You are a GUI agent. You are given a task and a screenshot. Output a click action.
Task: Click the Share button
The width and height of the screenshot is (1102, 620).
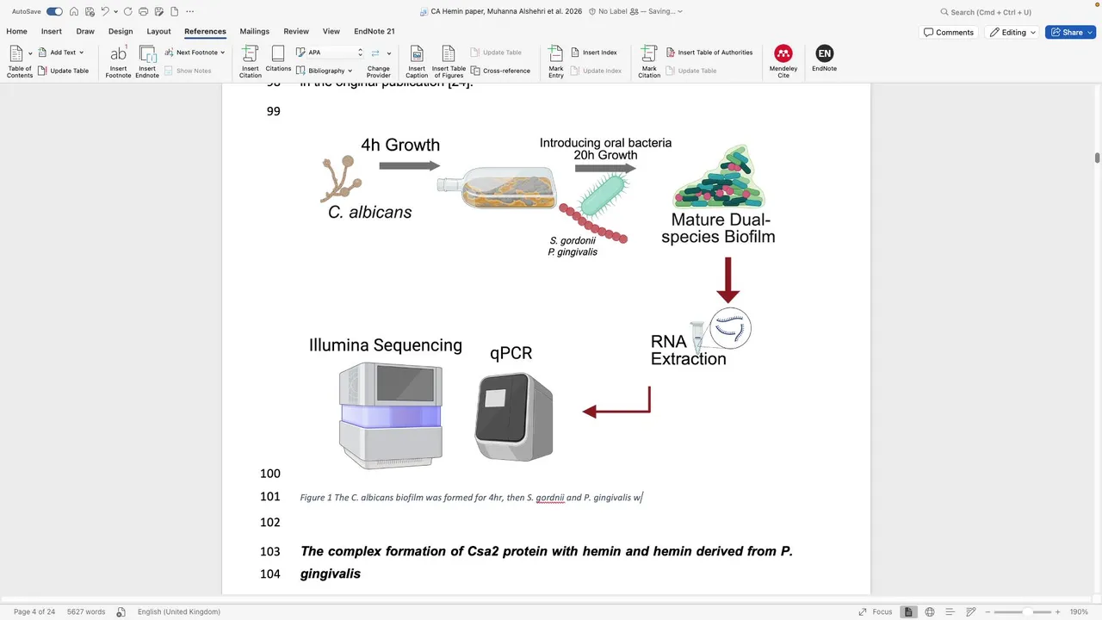click(1070, 32)
